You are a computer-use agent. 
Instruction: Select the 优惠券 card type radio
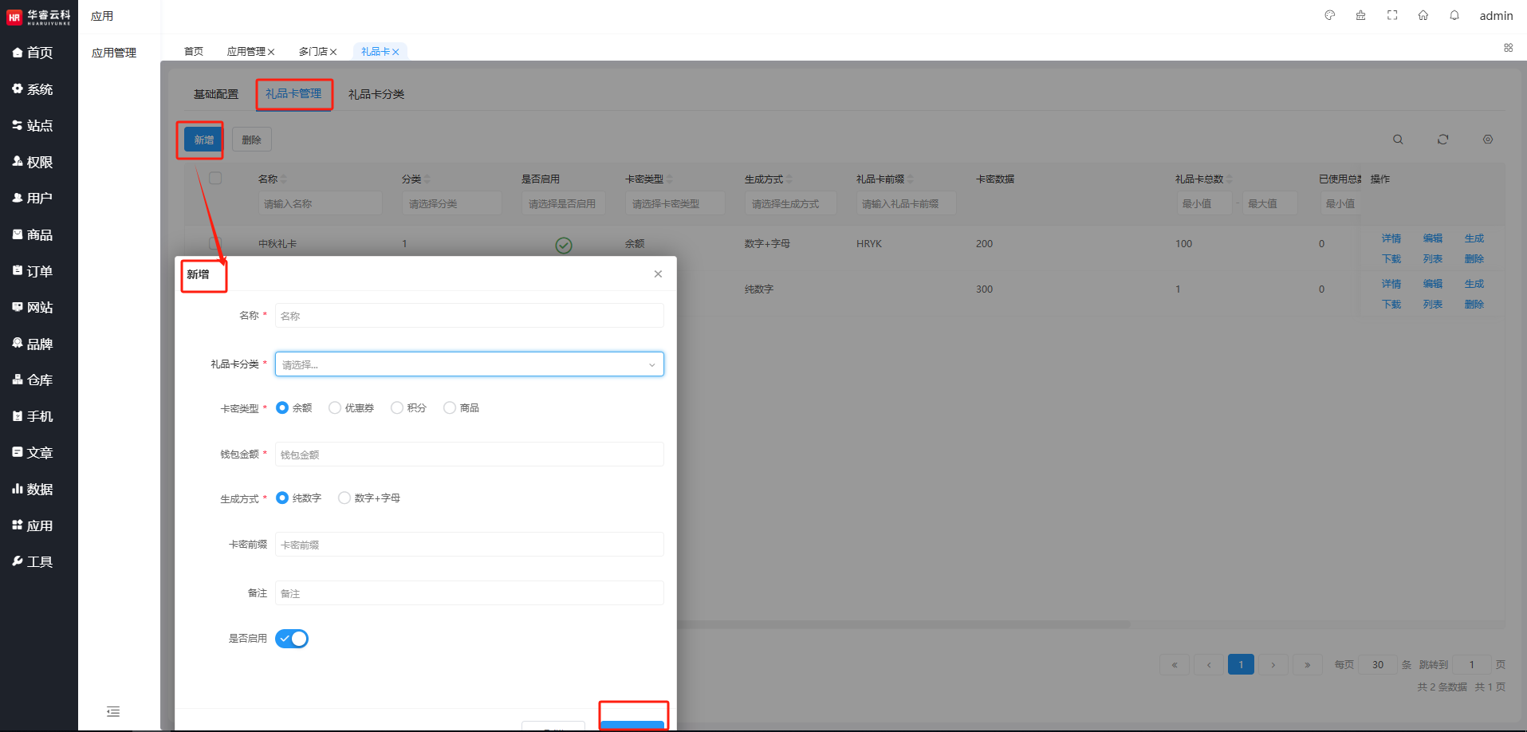[335, 408]
